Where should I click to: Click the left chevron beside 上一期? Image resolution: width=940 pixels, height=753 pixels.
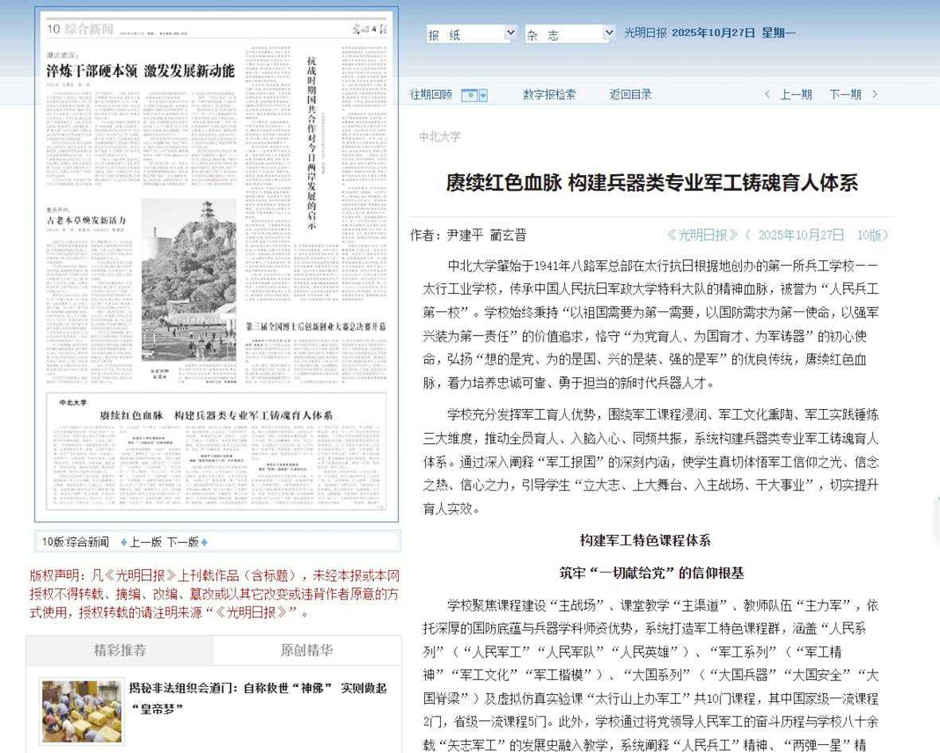click(767, 94)
